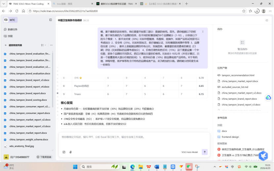This screenshot has height=171, width=274.
Task: Click the blue cloud floating icon
Action: 268,98
